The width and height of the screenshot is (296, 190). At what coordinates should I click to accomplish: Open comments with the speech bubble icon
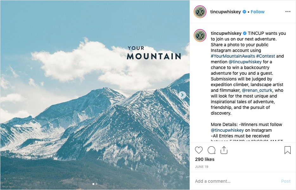[211, 150]
